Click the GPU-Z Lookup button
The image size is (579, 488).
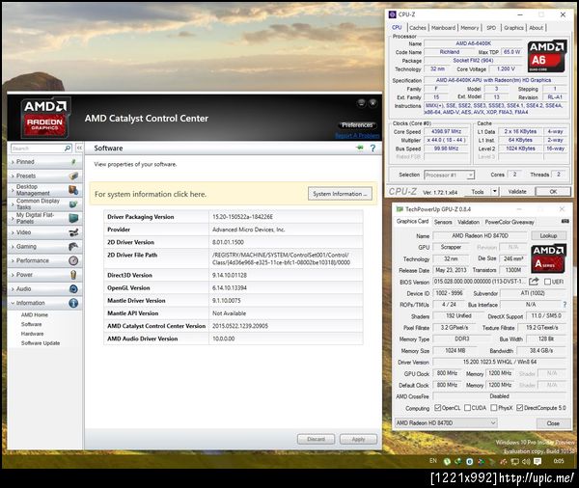coord(548,235)
